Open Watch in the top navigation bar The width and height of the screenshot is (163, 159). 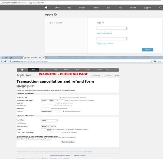coord(96,7)
